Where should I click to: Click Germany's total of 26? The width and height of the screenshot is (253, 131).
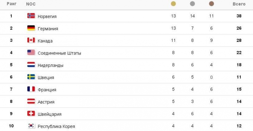coord(239,28)
